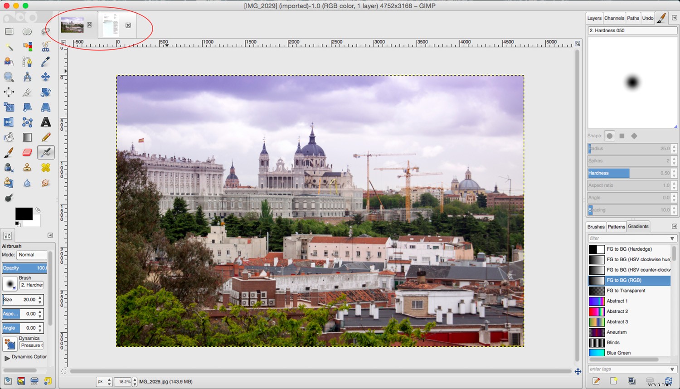The height and width of the screenshot is (389, 680).
Task: Select the Bucket Fill tool
Action: pos(9,137)
